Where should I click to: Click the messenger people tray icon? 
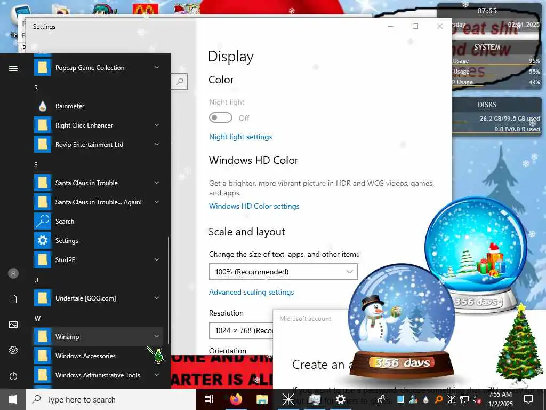pyautogui.click(x=413, y=399)
